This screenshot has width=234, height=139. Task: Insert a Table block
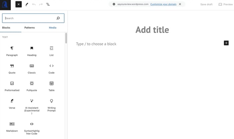(51, 86)
